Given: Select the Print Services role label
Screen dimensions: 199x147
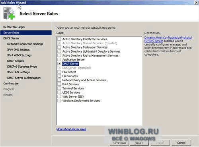Looking at the screenshot, I should [71, 84].
